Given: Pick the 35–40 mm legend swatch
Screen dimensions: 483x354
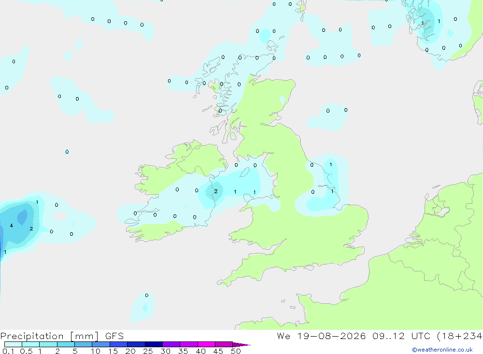Looking at the screenshot, I should pos(188,344).
